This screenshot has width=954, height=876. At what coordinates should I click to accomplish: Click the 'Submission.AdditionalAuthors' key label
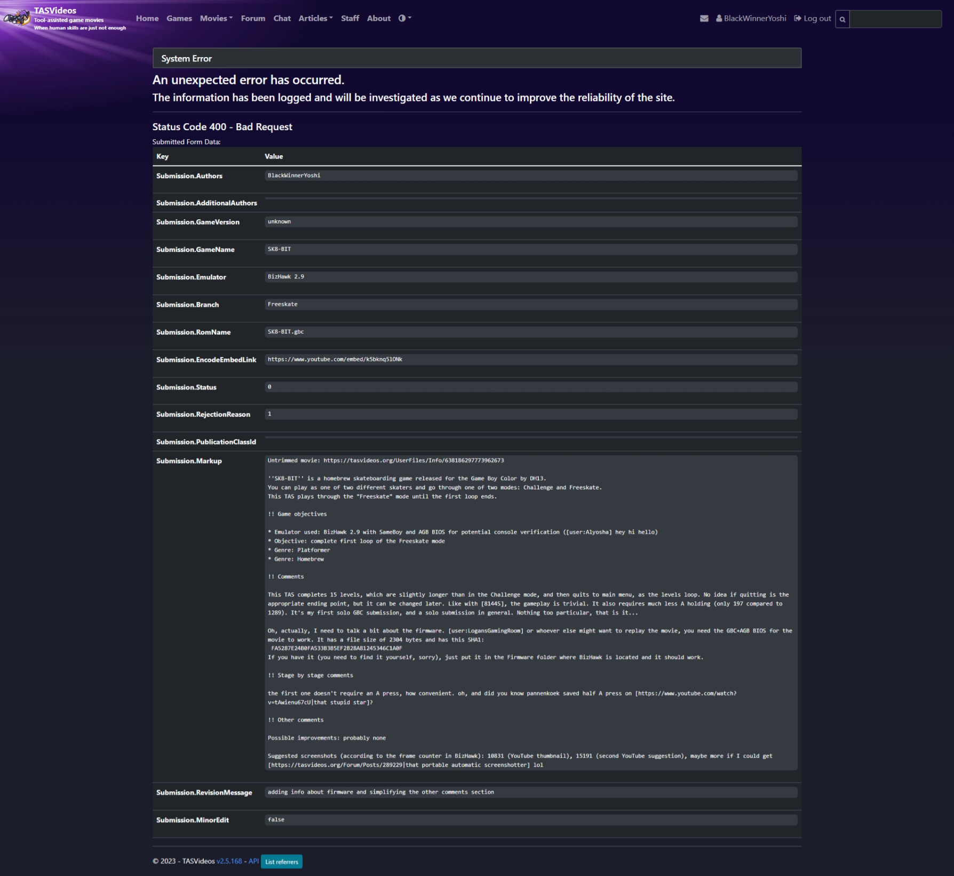pos(206,203)
